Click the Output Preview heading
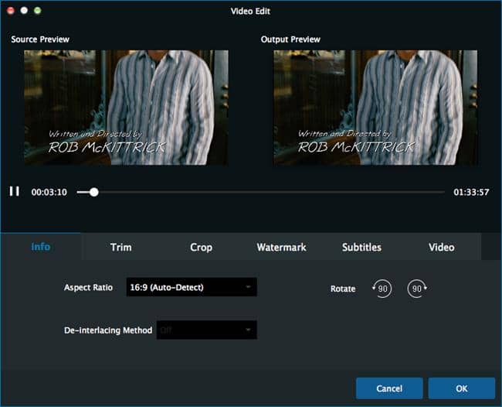The width and height of the screenshot is (502, 407). (290, 39)
